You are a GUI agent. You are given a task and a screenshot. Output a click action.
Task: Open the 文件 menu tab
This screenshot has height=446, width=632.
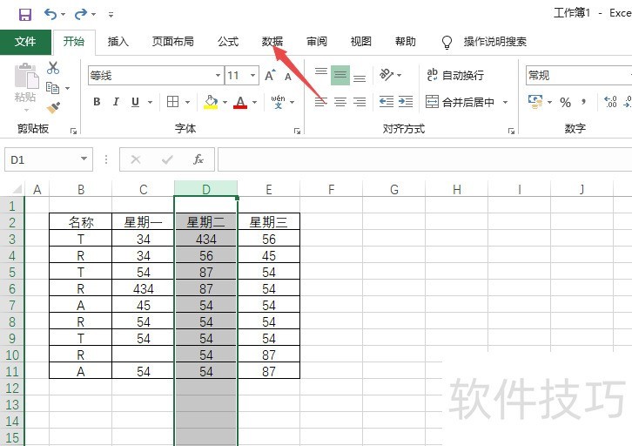pyautogui.click(x=25, y=41)
